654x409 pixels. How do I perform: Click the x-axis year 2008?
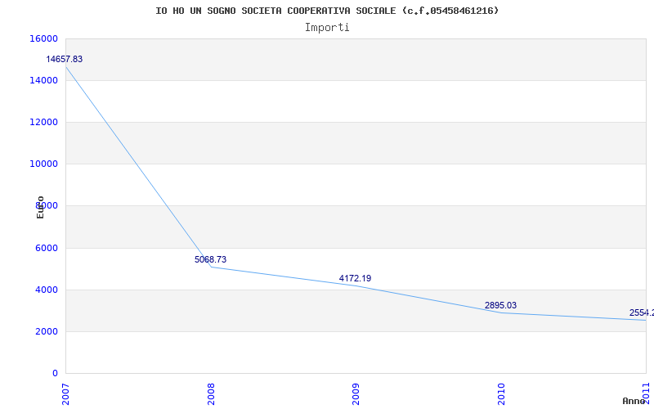(211, 394)
